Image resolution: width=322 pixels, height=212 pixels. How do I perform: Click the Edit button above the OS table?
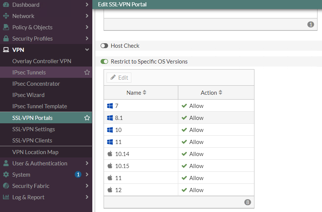[119, 78]
